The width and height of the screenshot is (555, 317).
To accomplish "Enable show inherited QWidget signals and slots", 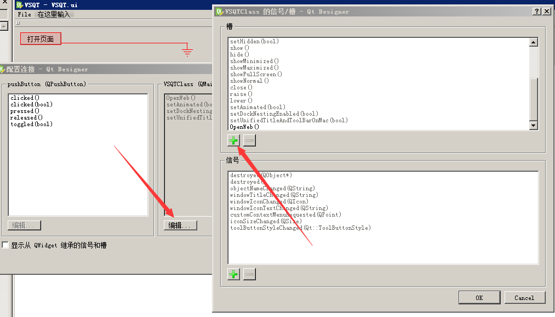I will click(x=5, y=245).
